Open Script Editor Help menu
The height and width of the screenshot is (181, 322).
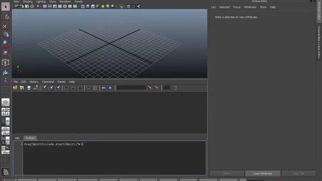(x=71, y=81)
